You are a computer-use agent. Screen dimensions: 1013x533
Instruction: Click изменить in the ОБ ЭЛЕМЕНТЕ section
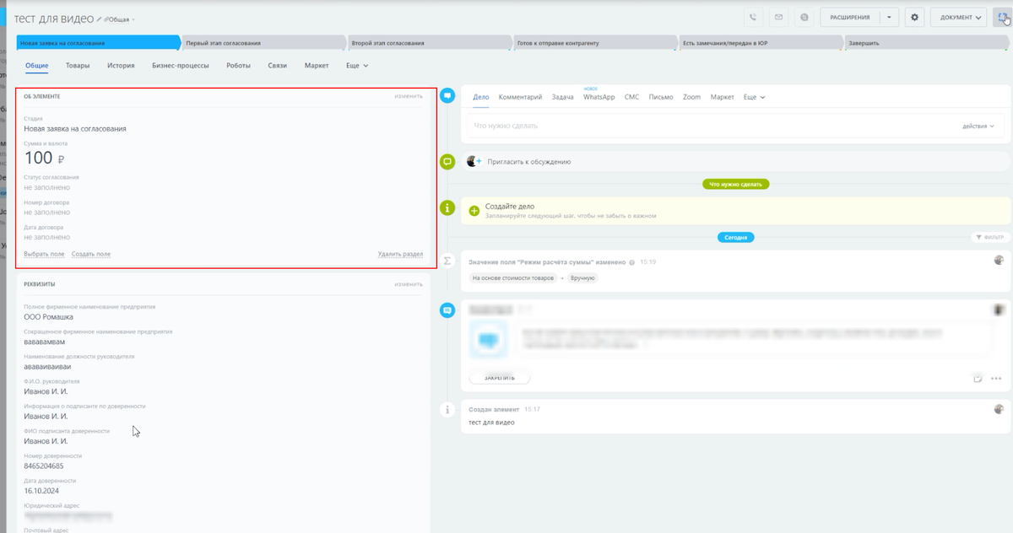(x=409, y=96)
